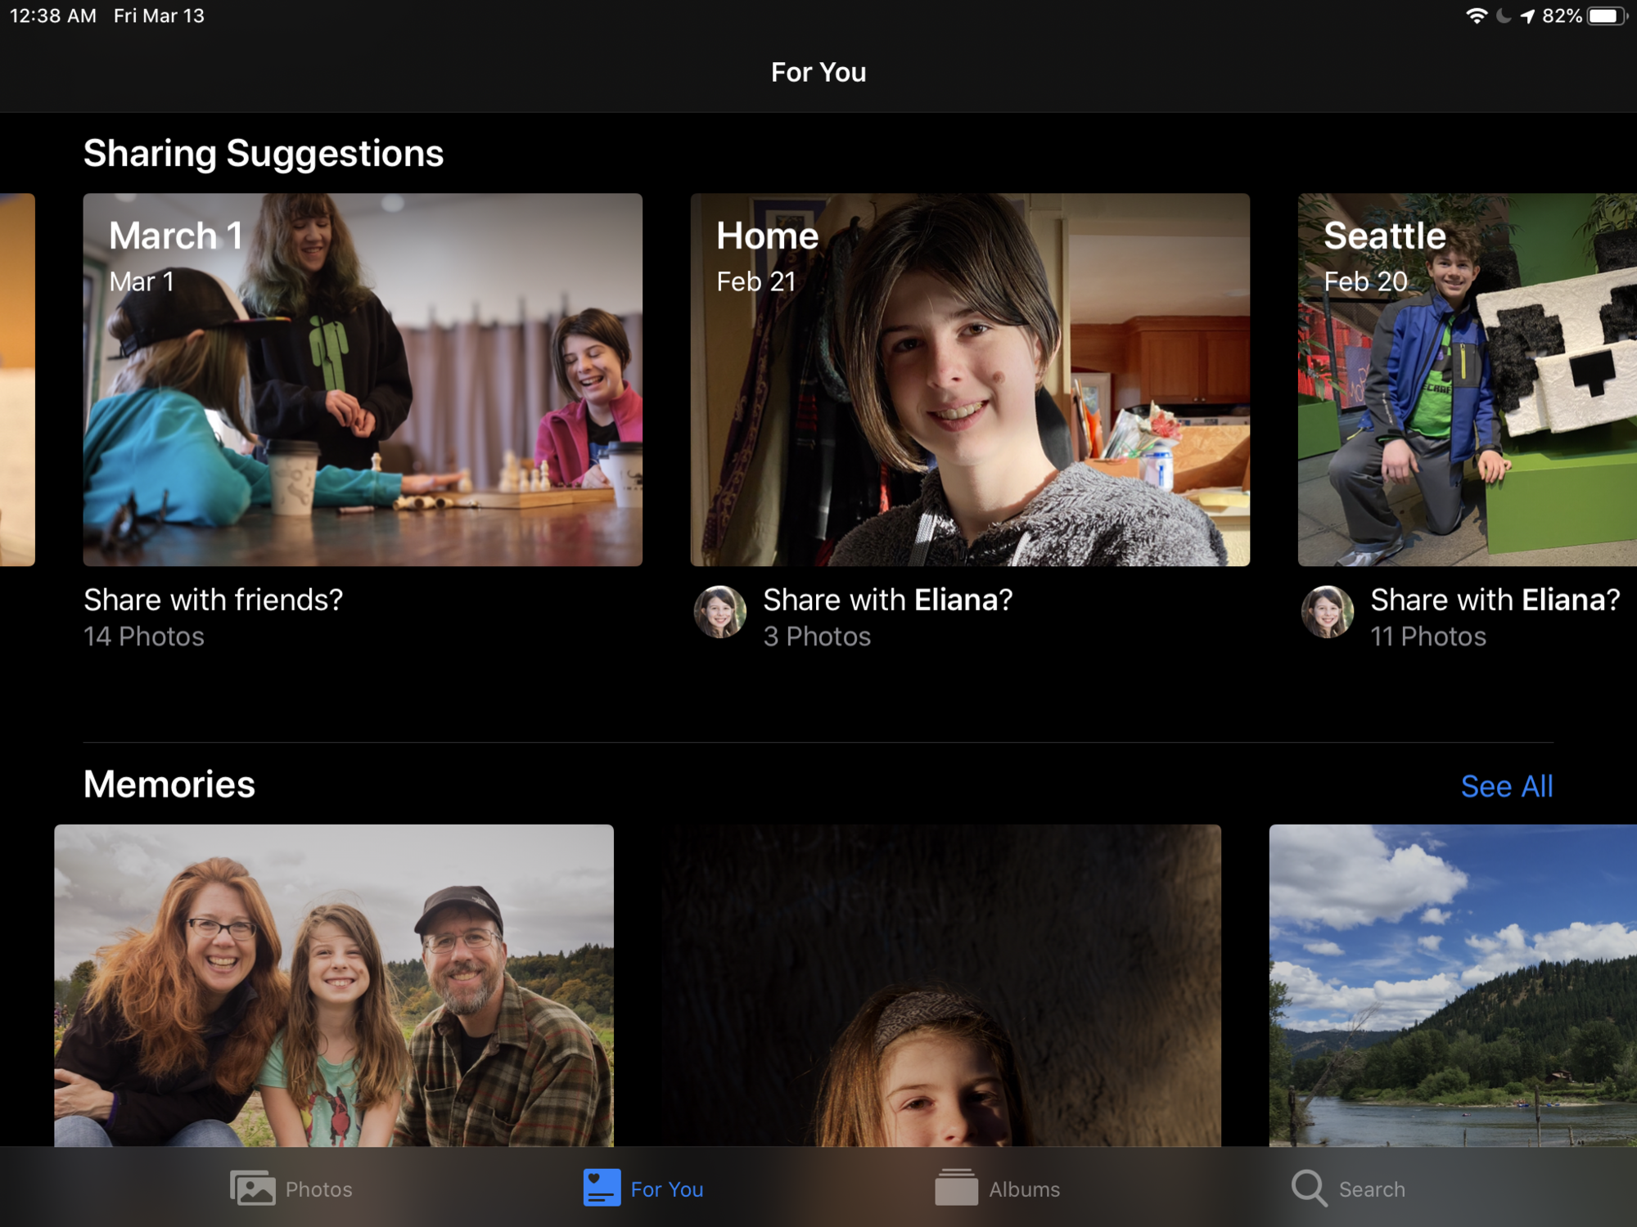Tap the "11 Photos" count
Image resolution: width=1637 pixels, height=1227 pixels.
(x=1428, y=636)
